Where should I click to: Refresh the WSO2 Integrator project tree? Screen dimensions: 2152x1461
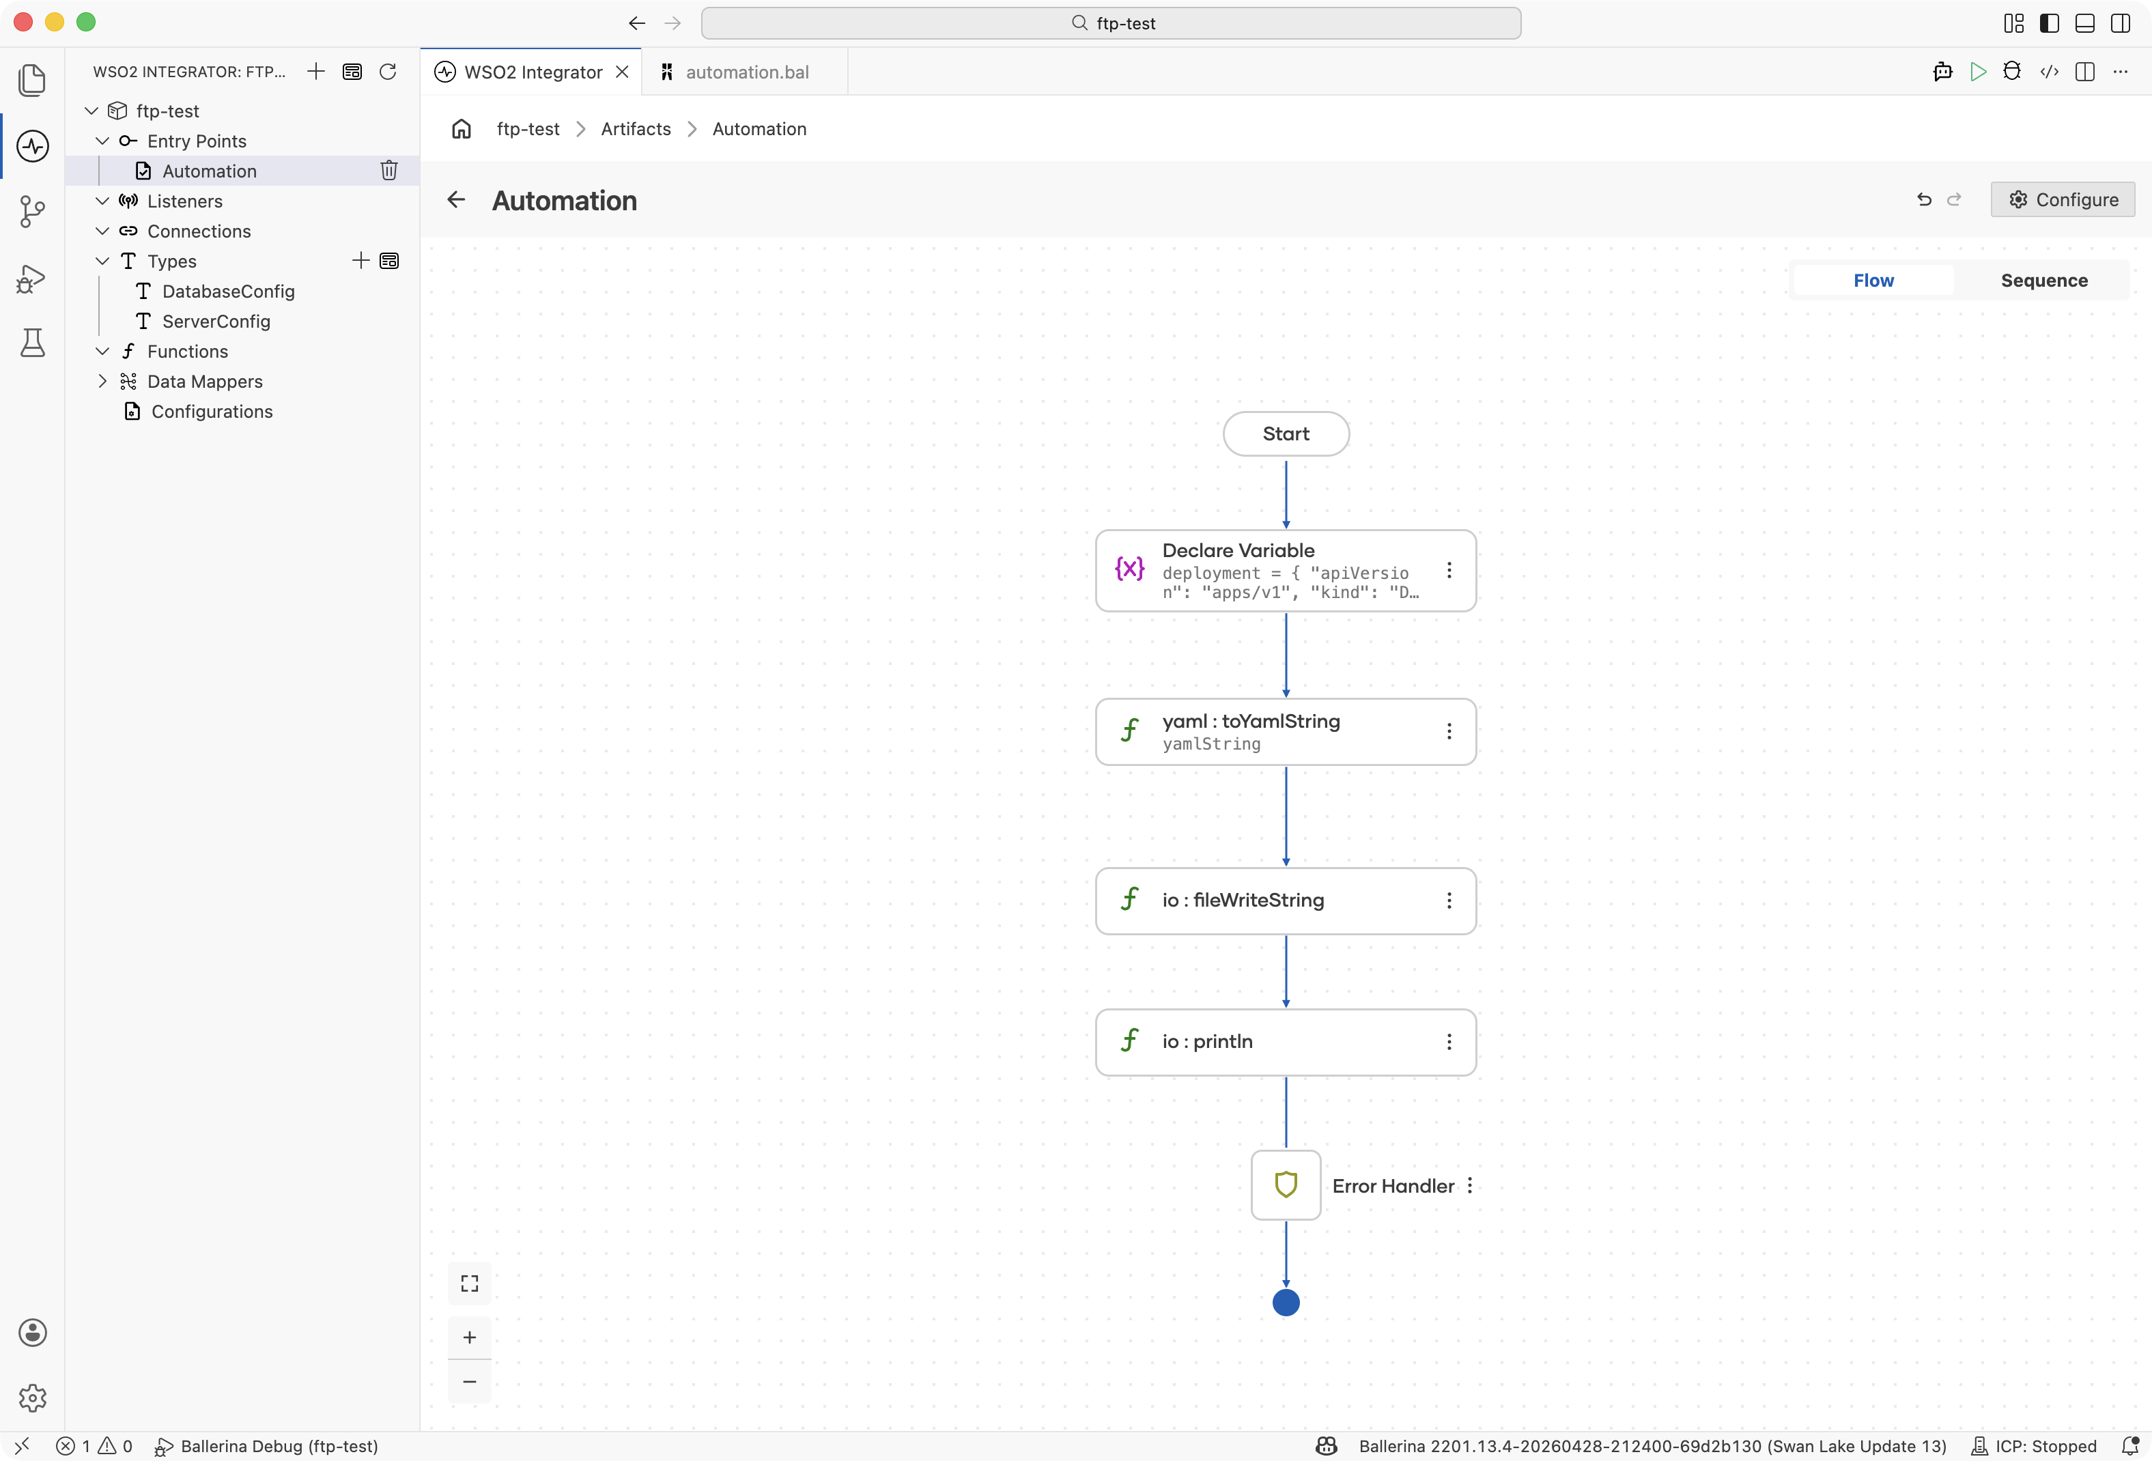click(x=388, y=71)
